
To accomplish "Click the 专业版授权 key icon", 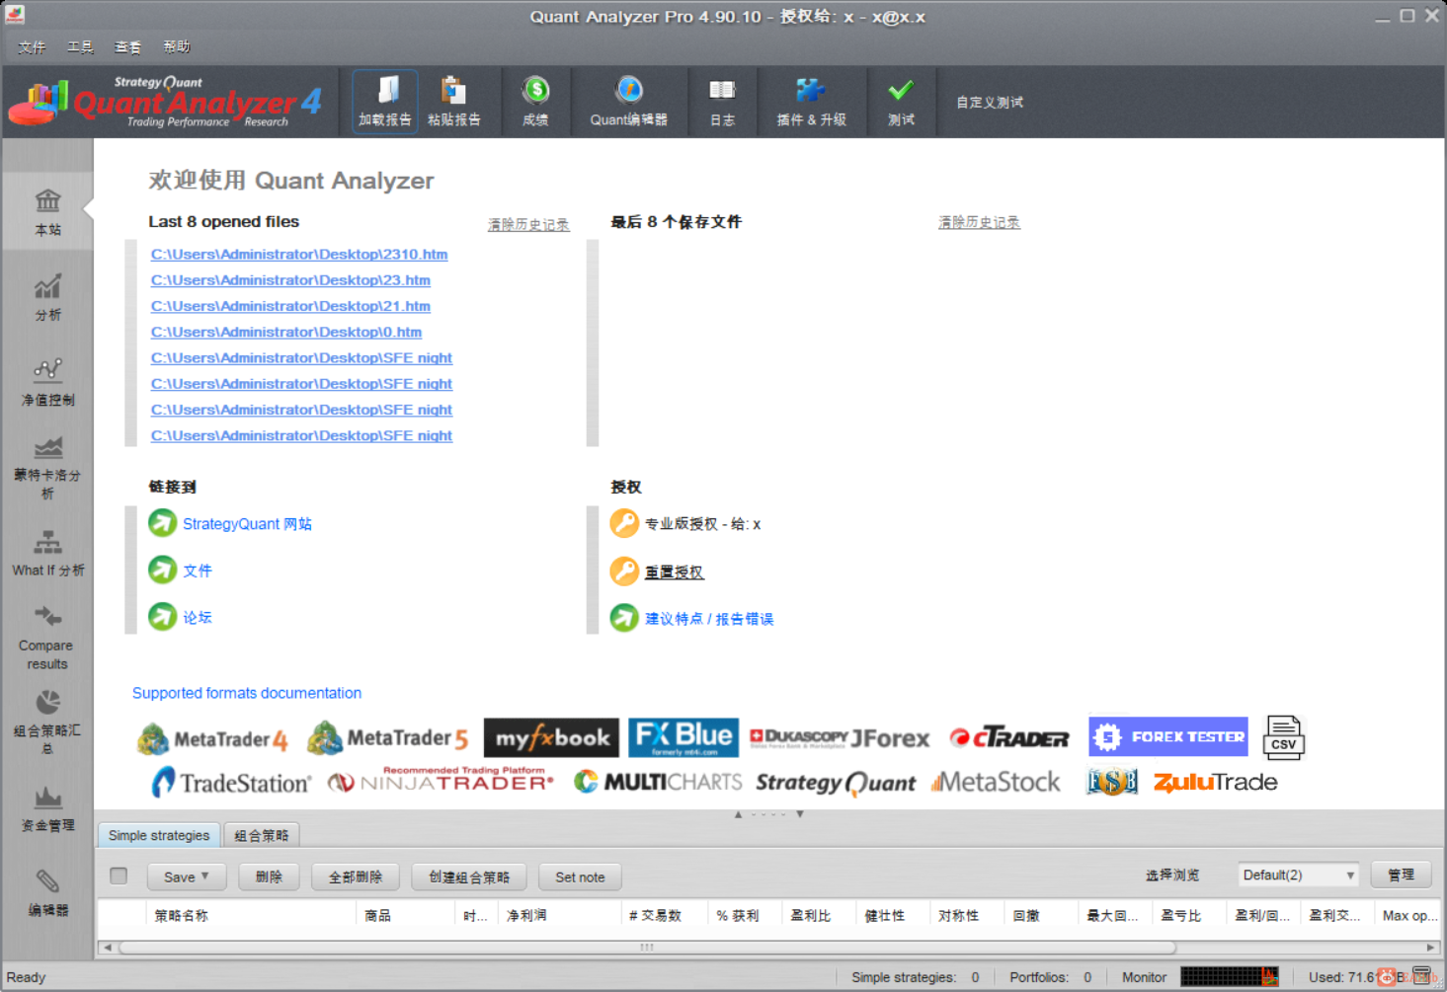I will 624,523.
